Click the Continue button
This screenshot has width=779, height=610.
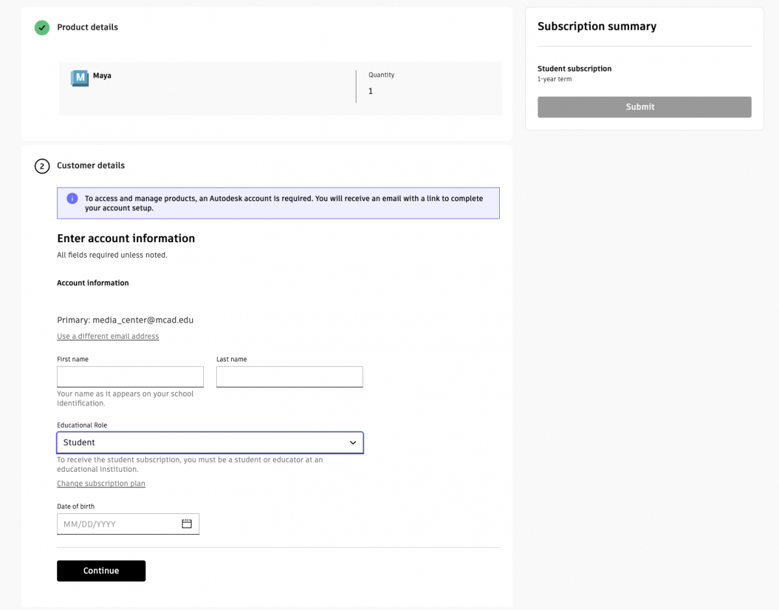click(101, 571)
